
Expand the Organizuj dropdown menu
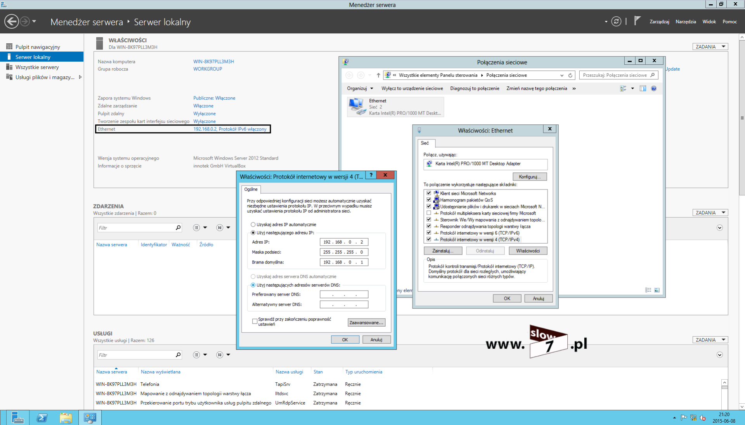pos(360,88)
